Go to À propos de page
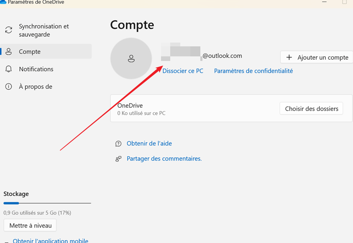Screen dimensions: 353x243 [46, 86]
